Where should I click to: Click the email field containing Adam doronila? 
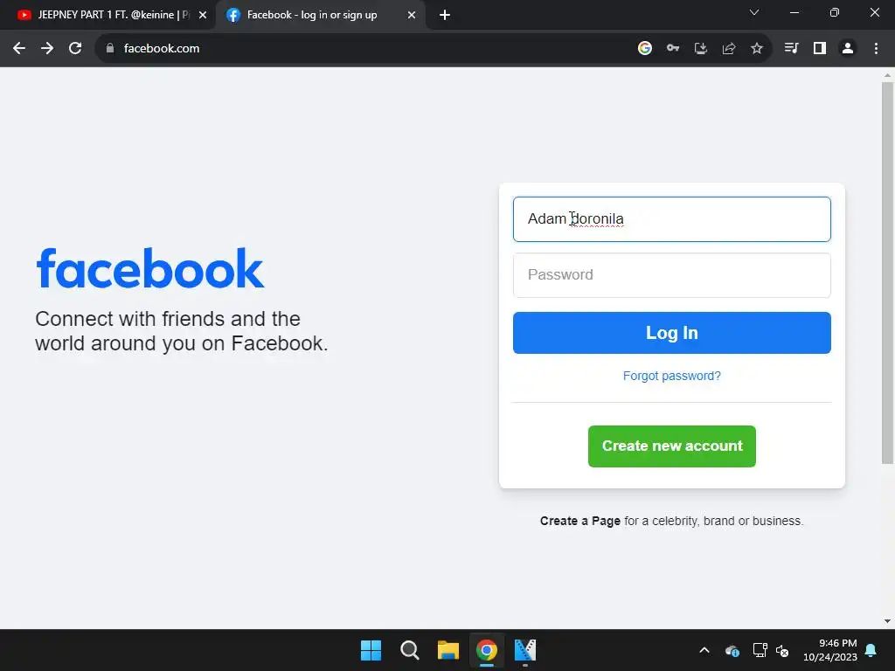(x=672, y=219)
